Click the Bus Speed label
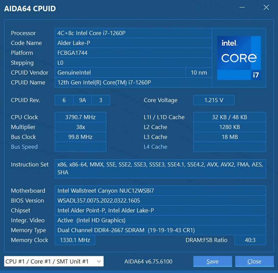The height and width of the screenshot is (273, 278). [x=24, y=147]
